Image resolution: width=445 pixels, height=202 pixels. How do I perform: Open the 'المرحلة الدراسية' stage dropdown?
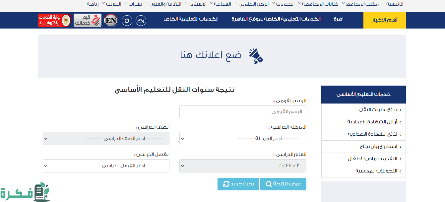click(x=243, y=139)
